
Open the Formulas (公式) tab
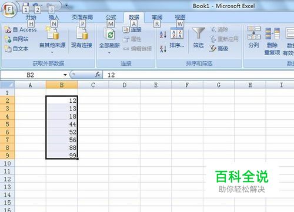tap(111, 18)
